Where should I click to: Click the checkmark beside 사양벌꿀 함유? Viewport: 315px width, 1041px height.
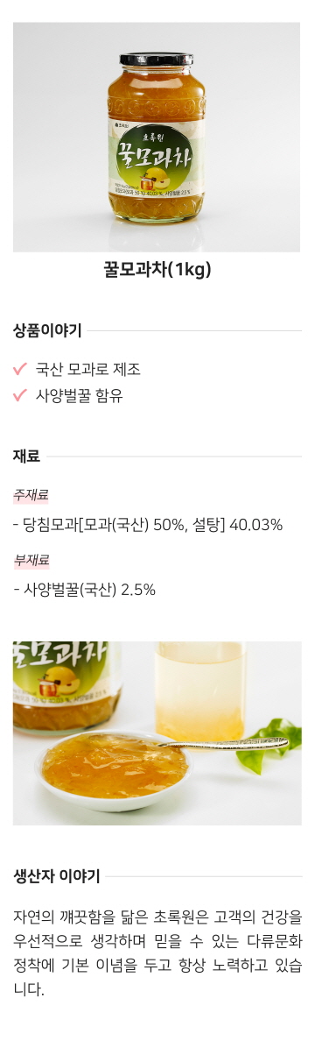20,396
